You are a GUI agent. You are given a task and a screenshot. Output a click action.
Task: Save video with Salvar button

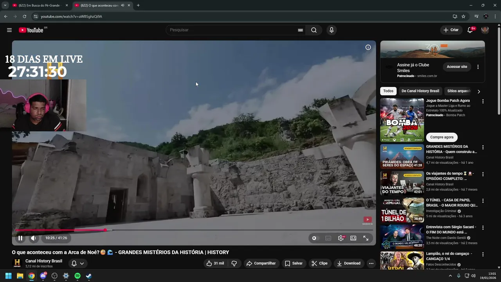click(294, 263)
